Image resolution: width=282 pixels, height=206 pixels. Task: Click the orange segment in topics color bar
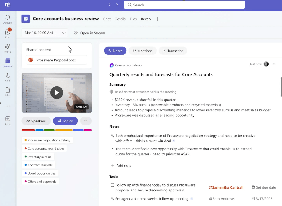[64, 130]
